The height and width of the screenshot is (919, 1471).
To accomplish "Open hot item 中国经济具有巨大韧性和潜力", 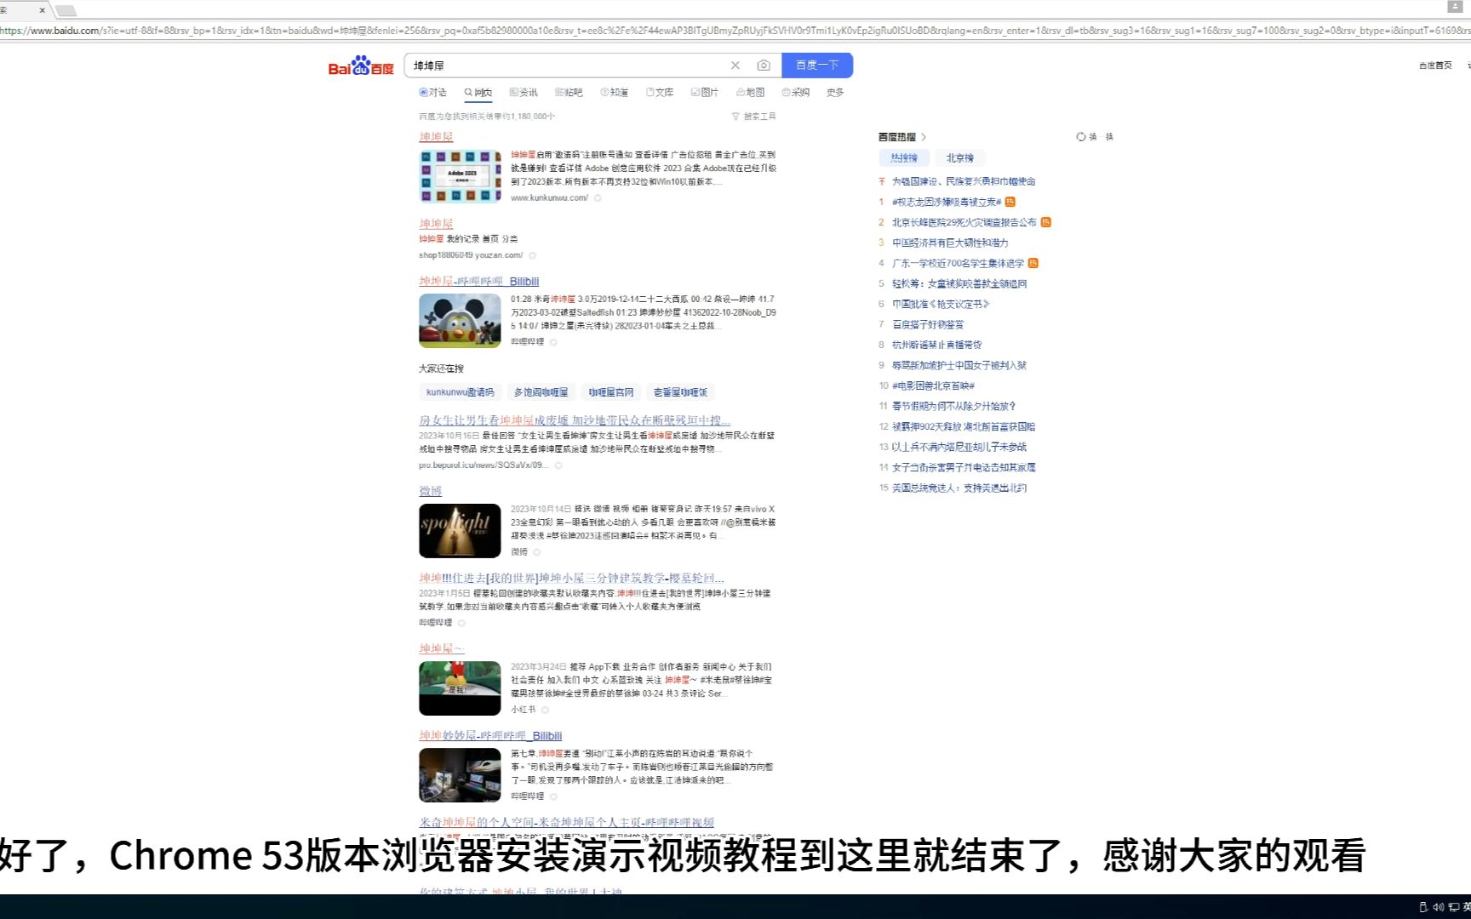I will [950, 243].
